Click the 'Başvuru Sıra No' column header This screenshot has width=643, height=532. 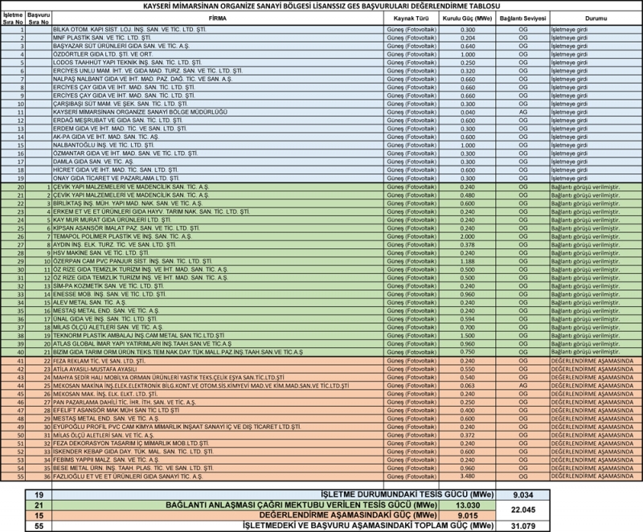point(39,18)
